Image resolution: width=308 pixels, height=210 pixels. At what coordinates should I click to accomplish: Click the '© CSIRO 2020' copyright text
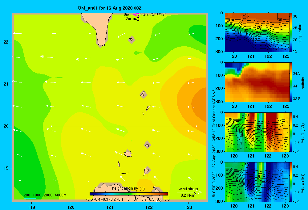214,184
